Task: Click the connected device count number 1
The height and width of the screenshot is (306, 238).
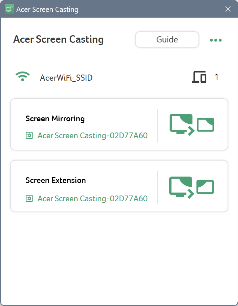Action: click(x=216, y=77)
